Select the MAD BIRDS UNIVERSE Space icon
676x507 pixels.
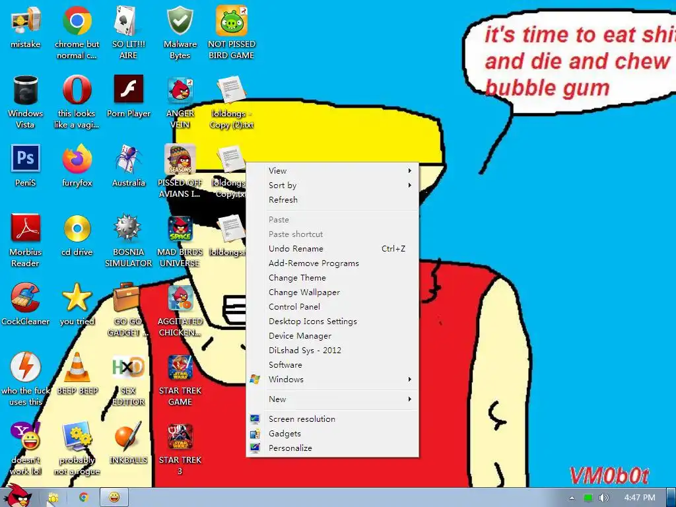point(180,240)
